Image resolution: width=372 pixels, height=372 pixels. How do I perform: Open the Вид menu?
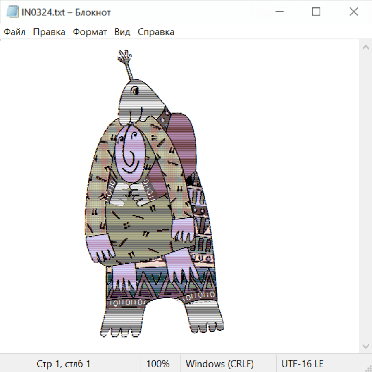[x=122, y=32]
